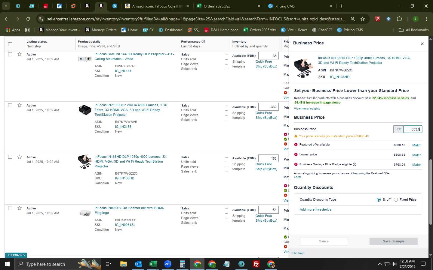
Task: Open the Manage Orders bookmark
Action: click(x=101, y=30)
